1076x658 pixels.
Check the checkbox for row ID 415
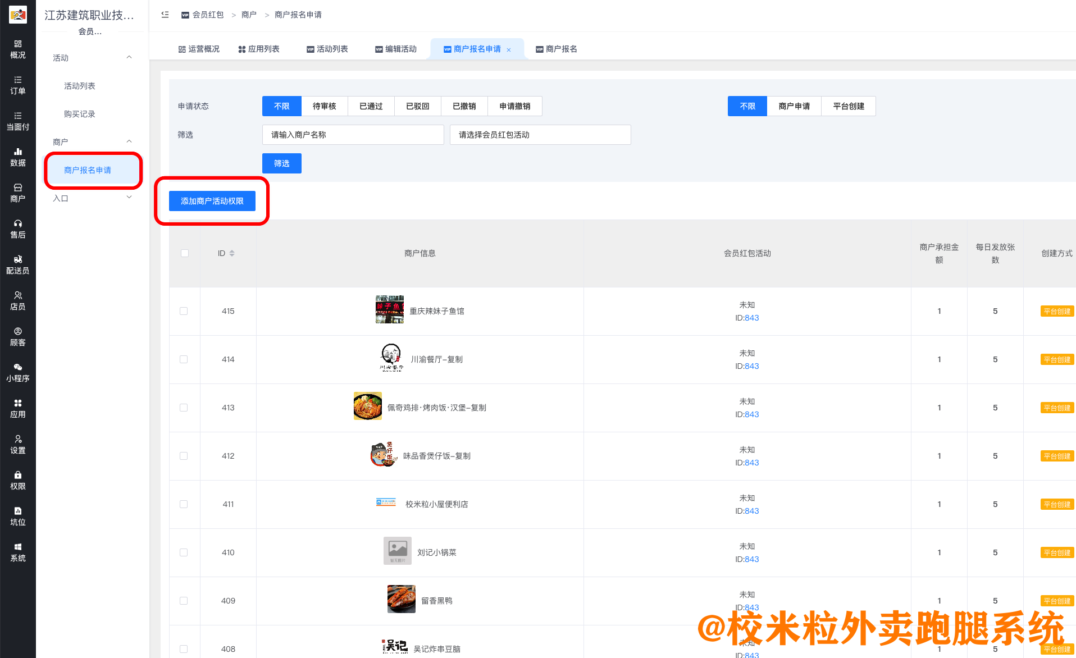coord(184,311)
